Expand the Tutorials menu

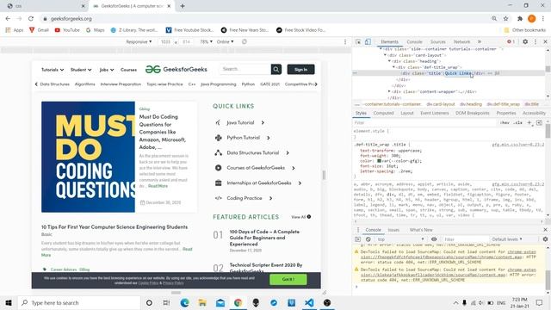[53, 70]
